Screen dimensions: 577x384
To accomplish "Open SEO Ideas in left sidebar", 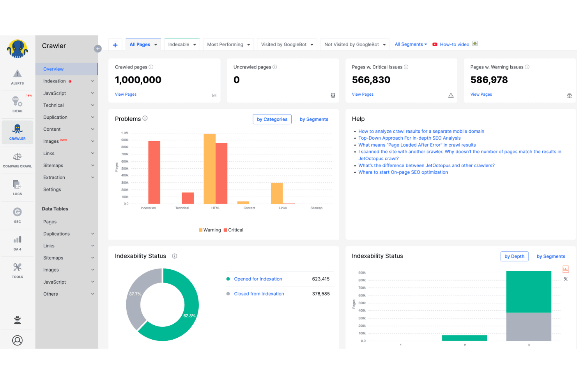I will [17, 104].
